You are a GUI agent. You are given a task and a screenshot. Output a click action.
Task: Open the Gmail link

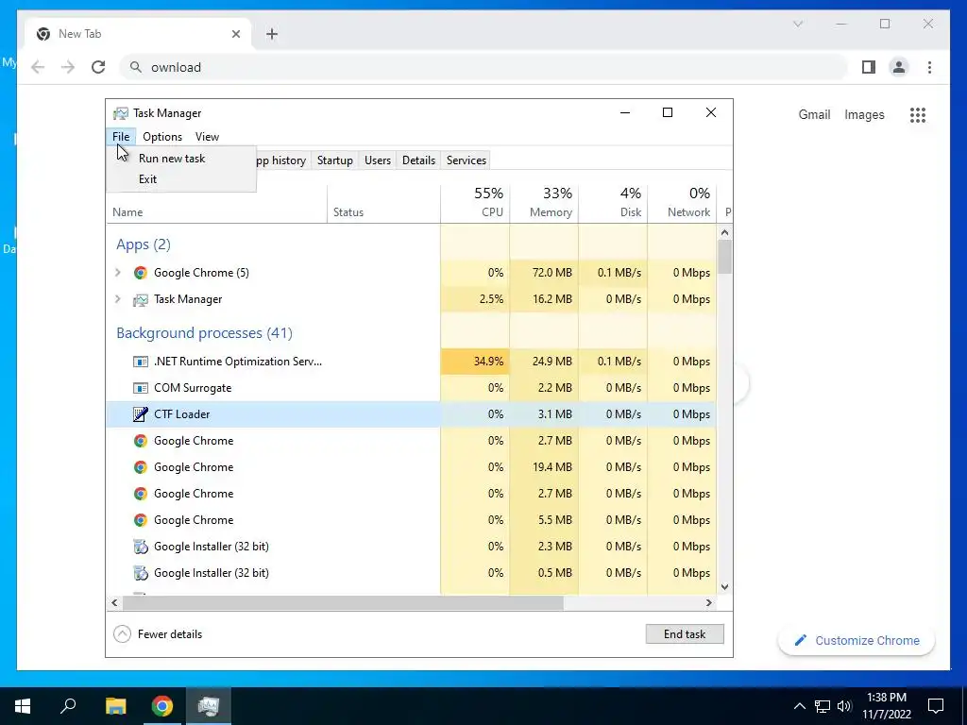coord(814,114)
